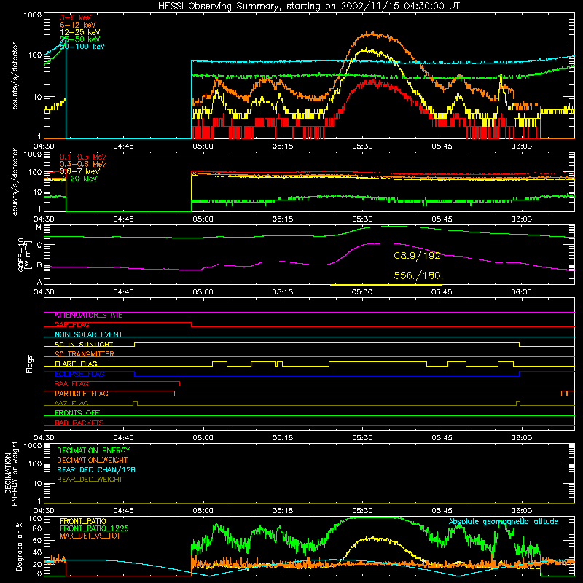This screenshot has width=583, height=583.
Task: Click the 7-20 MeV legend label
Action: point(78,179)
